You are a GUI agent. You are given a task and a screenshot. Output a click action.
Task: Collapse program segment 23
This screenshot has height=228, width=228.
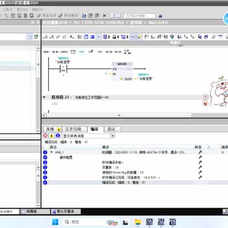(44, 97)
